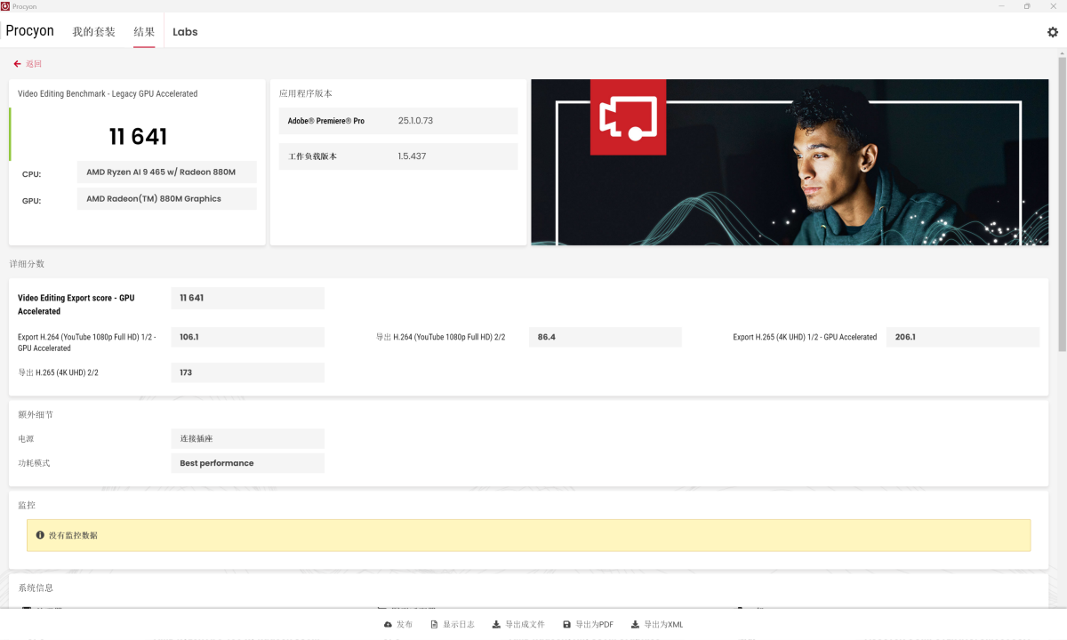Click the cloud upload icon for 发布
The image size is (1067, 640).
pyautogui.click(x=388, y=625)
